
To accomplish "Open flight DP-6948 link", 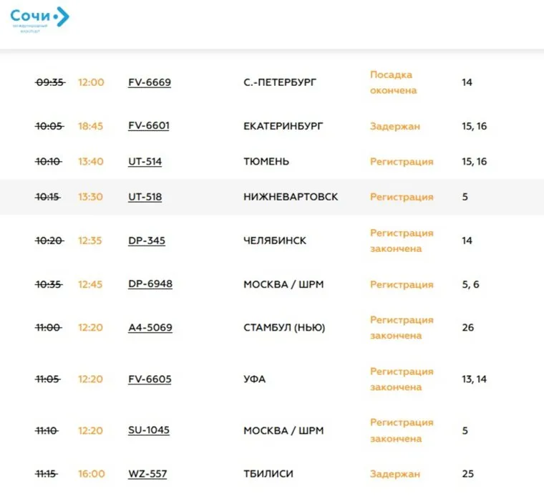I will tap(150, 284).
